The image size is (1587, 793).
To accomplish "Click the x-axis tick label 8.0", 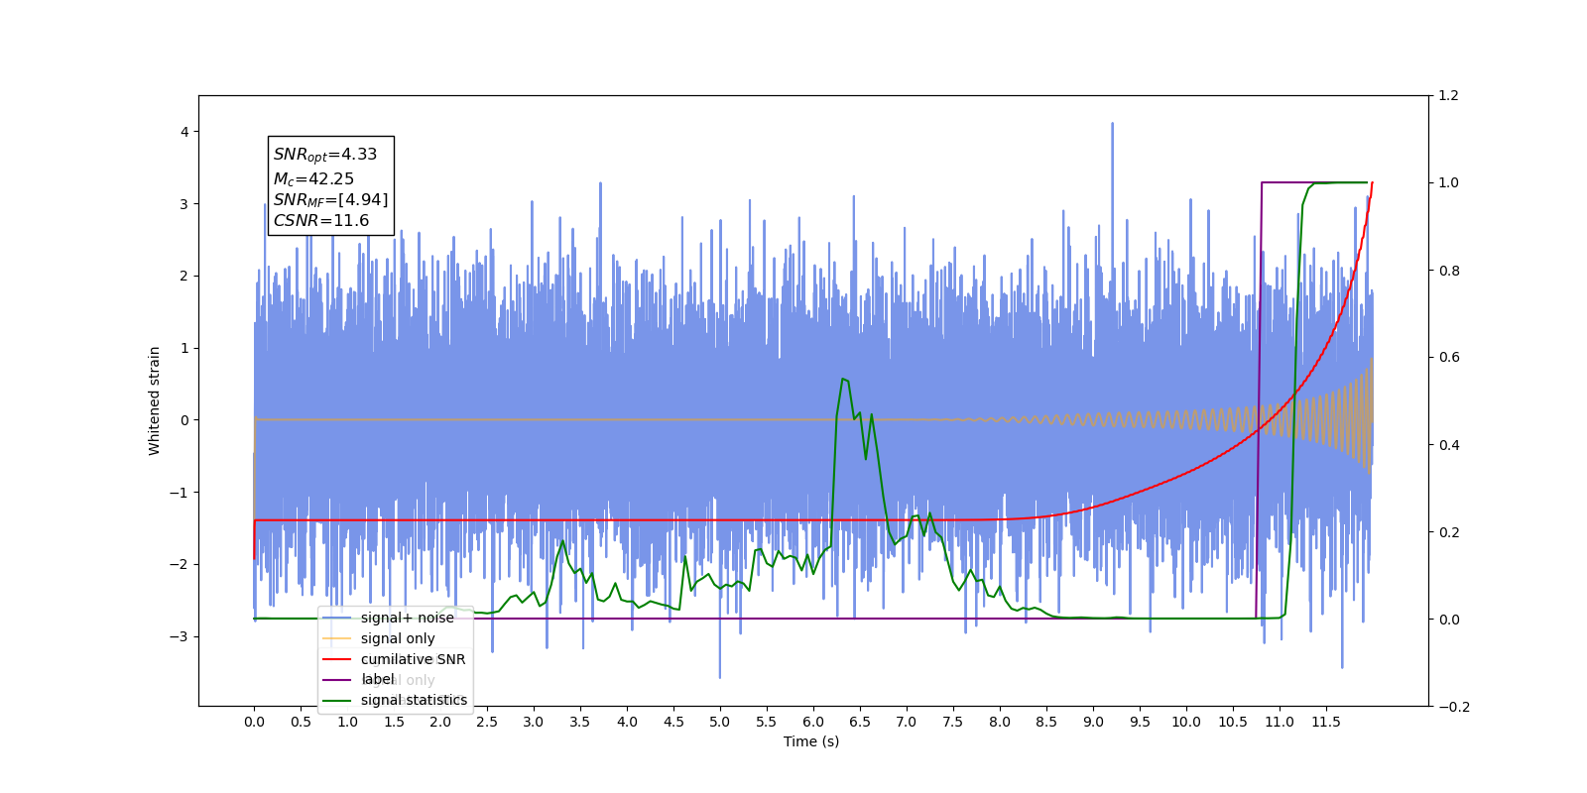I will [x=1000, y=722].
